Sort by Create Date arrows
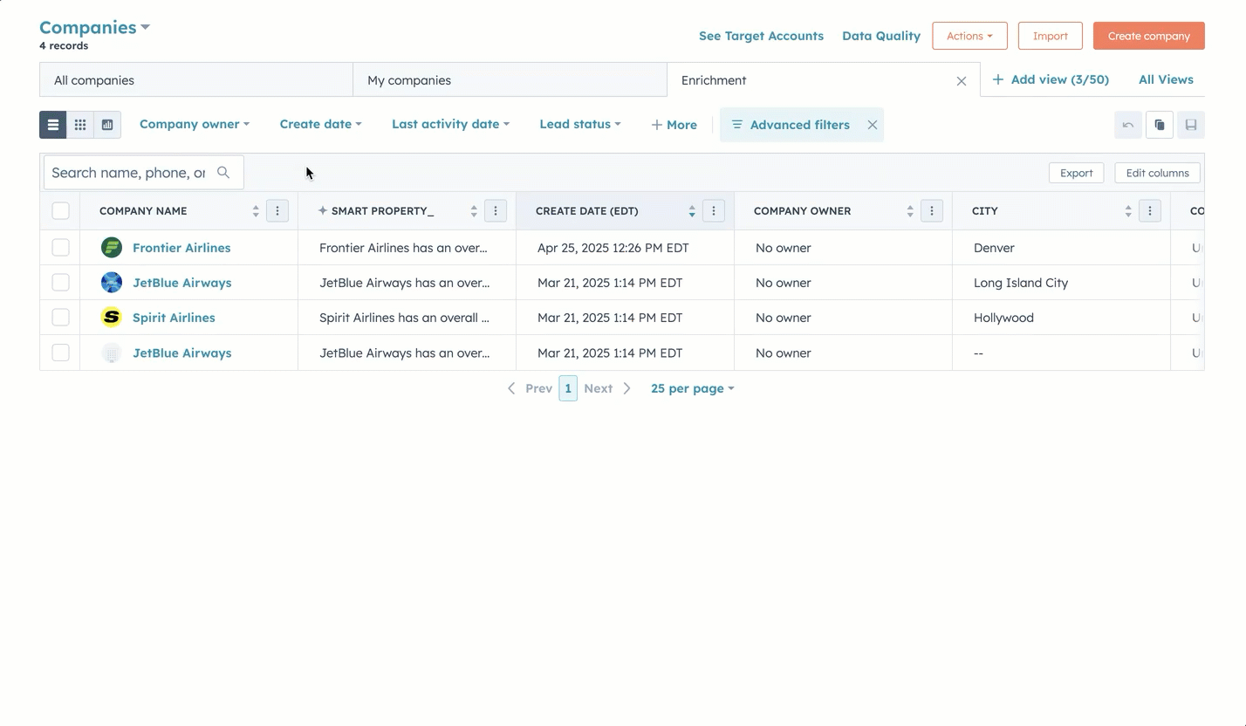1246x726 pixels. pos(692,211)
